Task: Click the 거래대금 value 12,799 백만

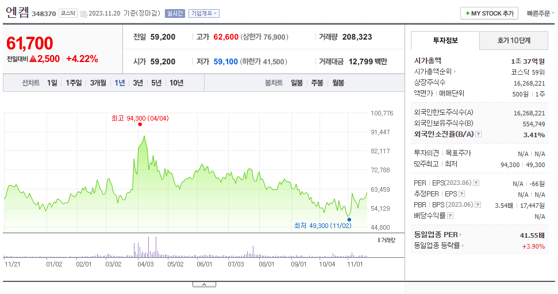Action: [368, 61]
